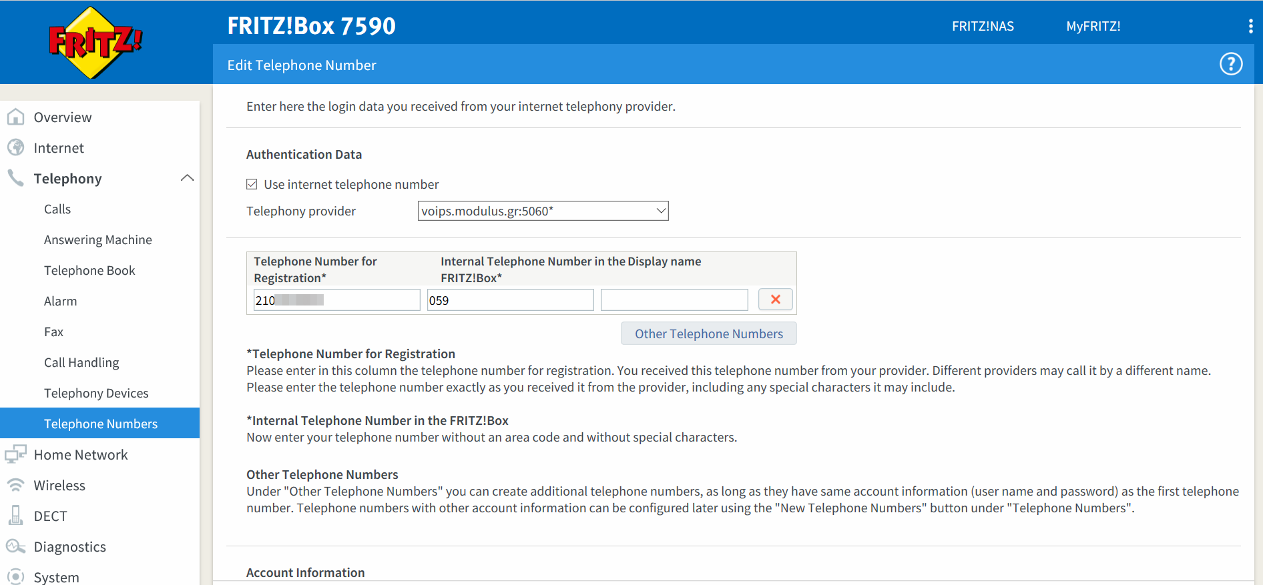
Task: Click the Use internet telephone number label
Action: pos(351,185)
